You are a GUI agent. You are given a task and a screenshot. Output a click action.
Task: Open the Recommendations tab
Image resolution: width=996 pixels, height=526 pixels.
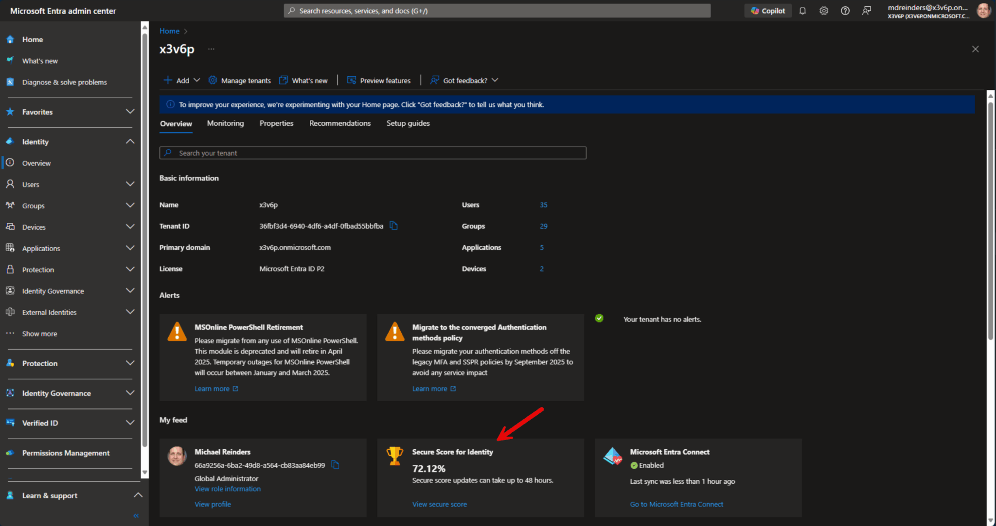[x=339, y=123]
